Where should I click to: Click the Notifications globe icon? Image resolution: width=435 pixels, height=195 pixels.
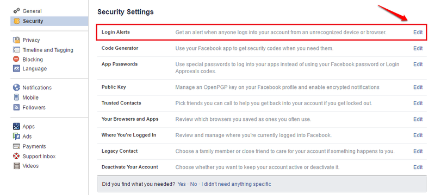click(17, 87)
